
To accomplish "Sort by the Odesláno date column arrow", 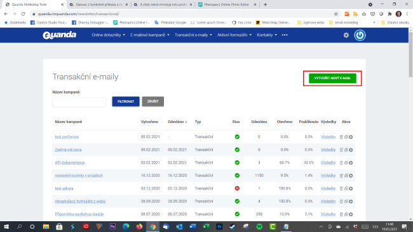I will click(186, 122).
